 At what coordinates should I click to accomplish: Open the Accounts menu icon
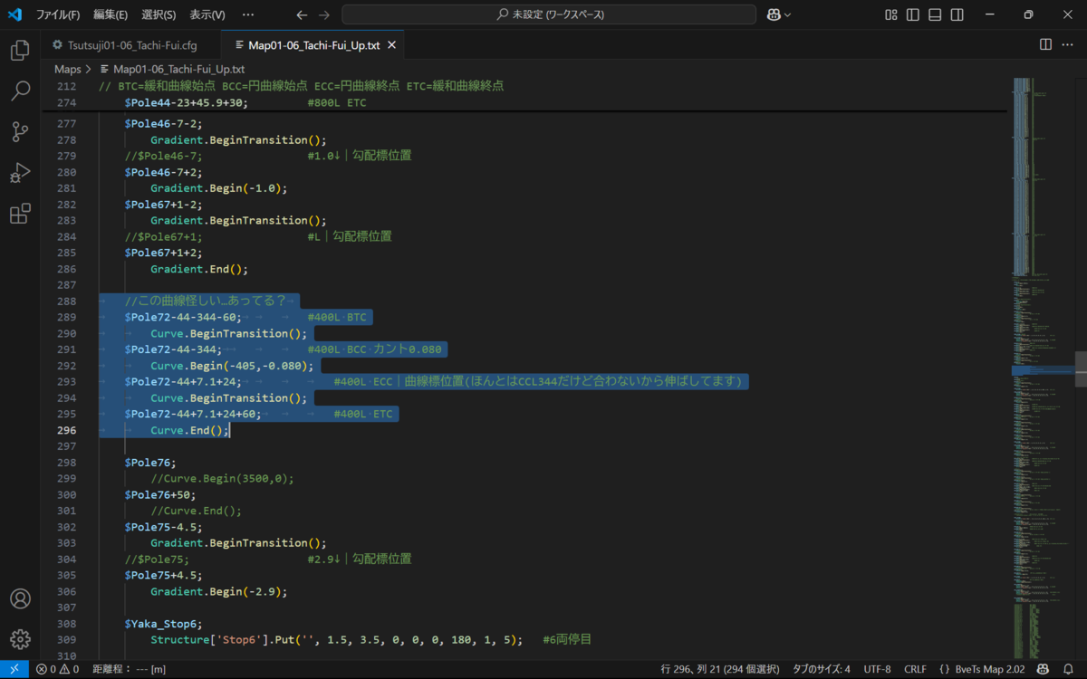point(20,599)
